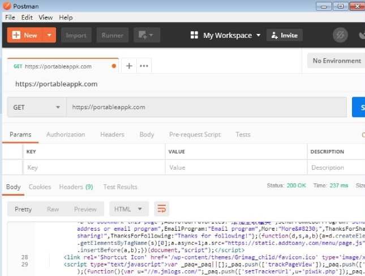Add a new request tab with plus icon

[129, 66]
